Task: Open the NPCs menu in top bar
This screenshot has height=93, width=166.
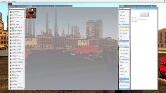Action: coord(9,1)
